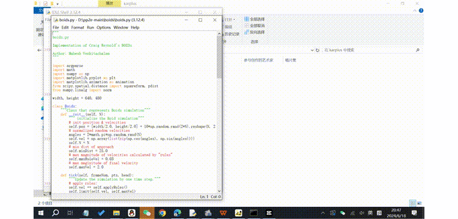Click '全部选择' select all in Explorer ribbon
Screen dimensions: 458x219
[x=255, y=19]
